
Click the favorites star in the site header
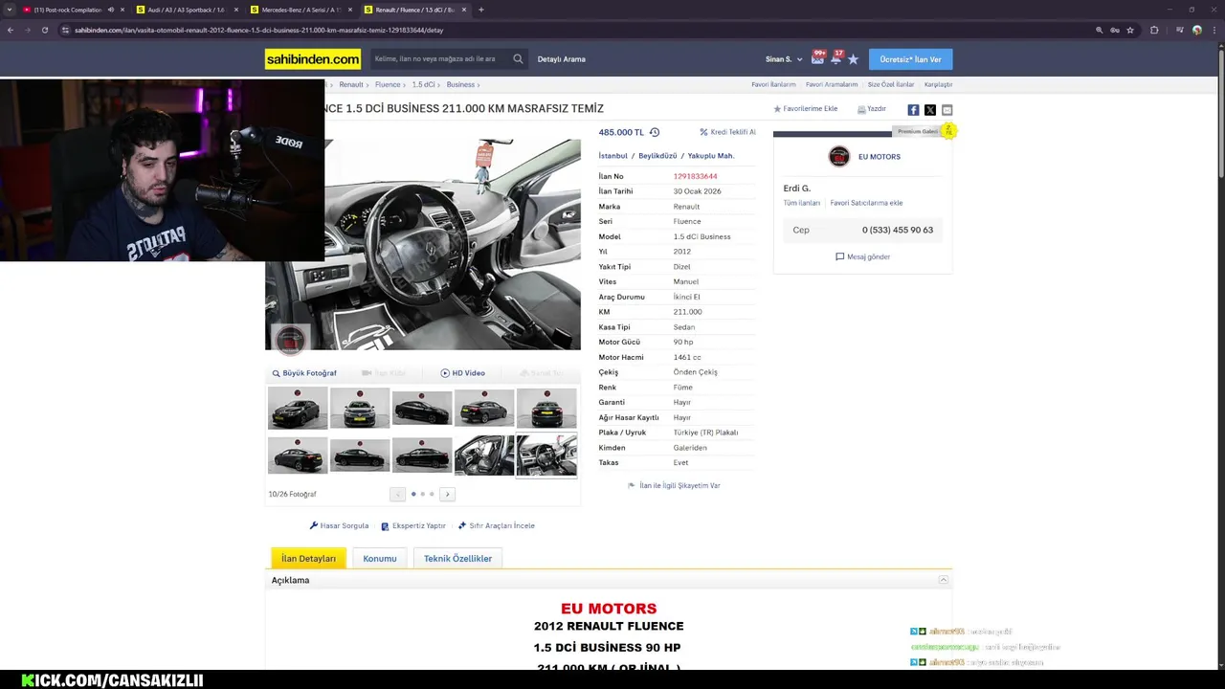pos(853,59)
